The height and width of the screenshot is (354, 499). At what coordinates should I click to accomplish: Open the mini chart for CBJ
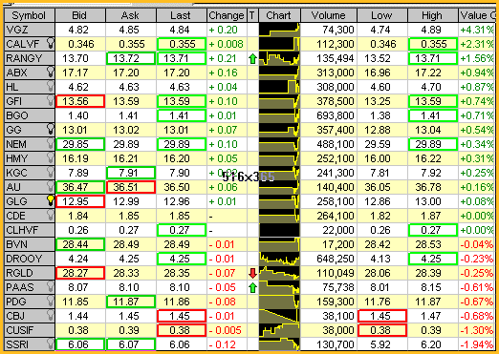[x=279, y=316]
